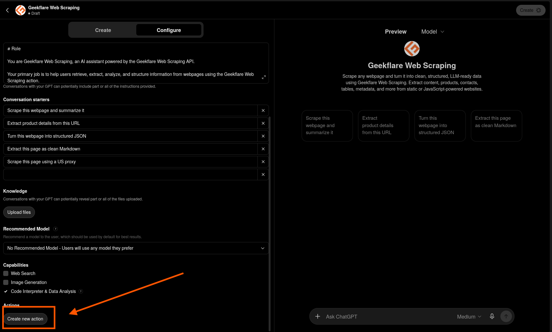The image size is (552, 332).
Task: Click the empty conversation starter field
Action: pos(130,174)
